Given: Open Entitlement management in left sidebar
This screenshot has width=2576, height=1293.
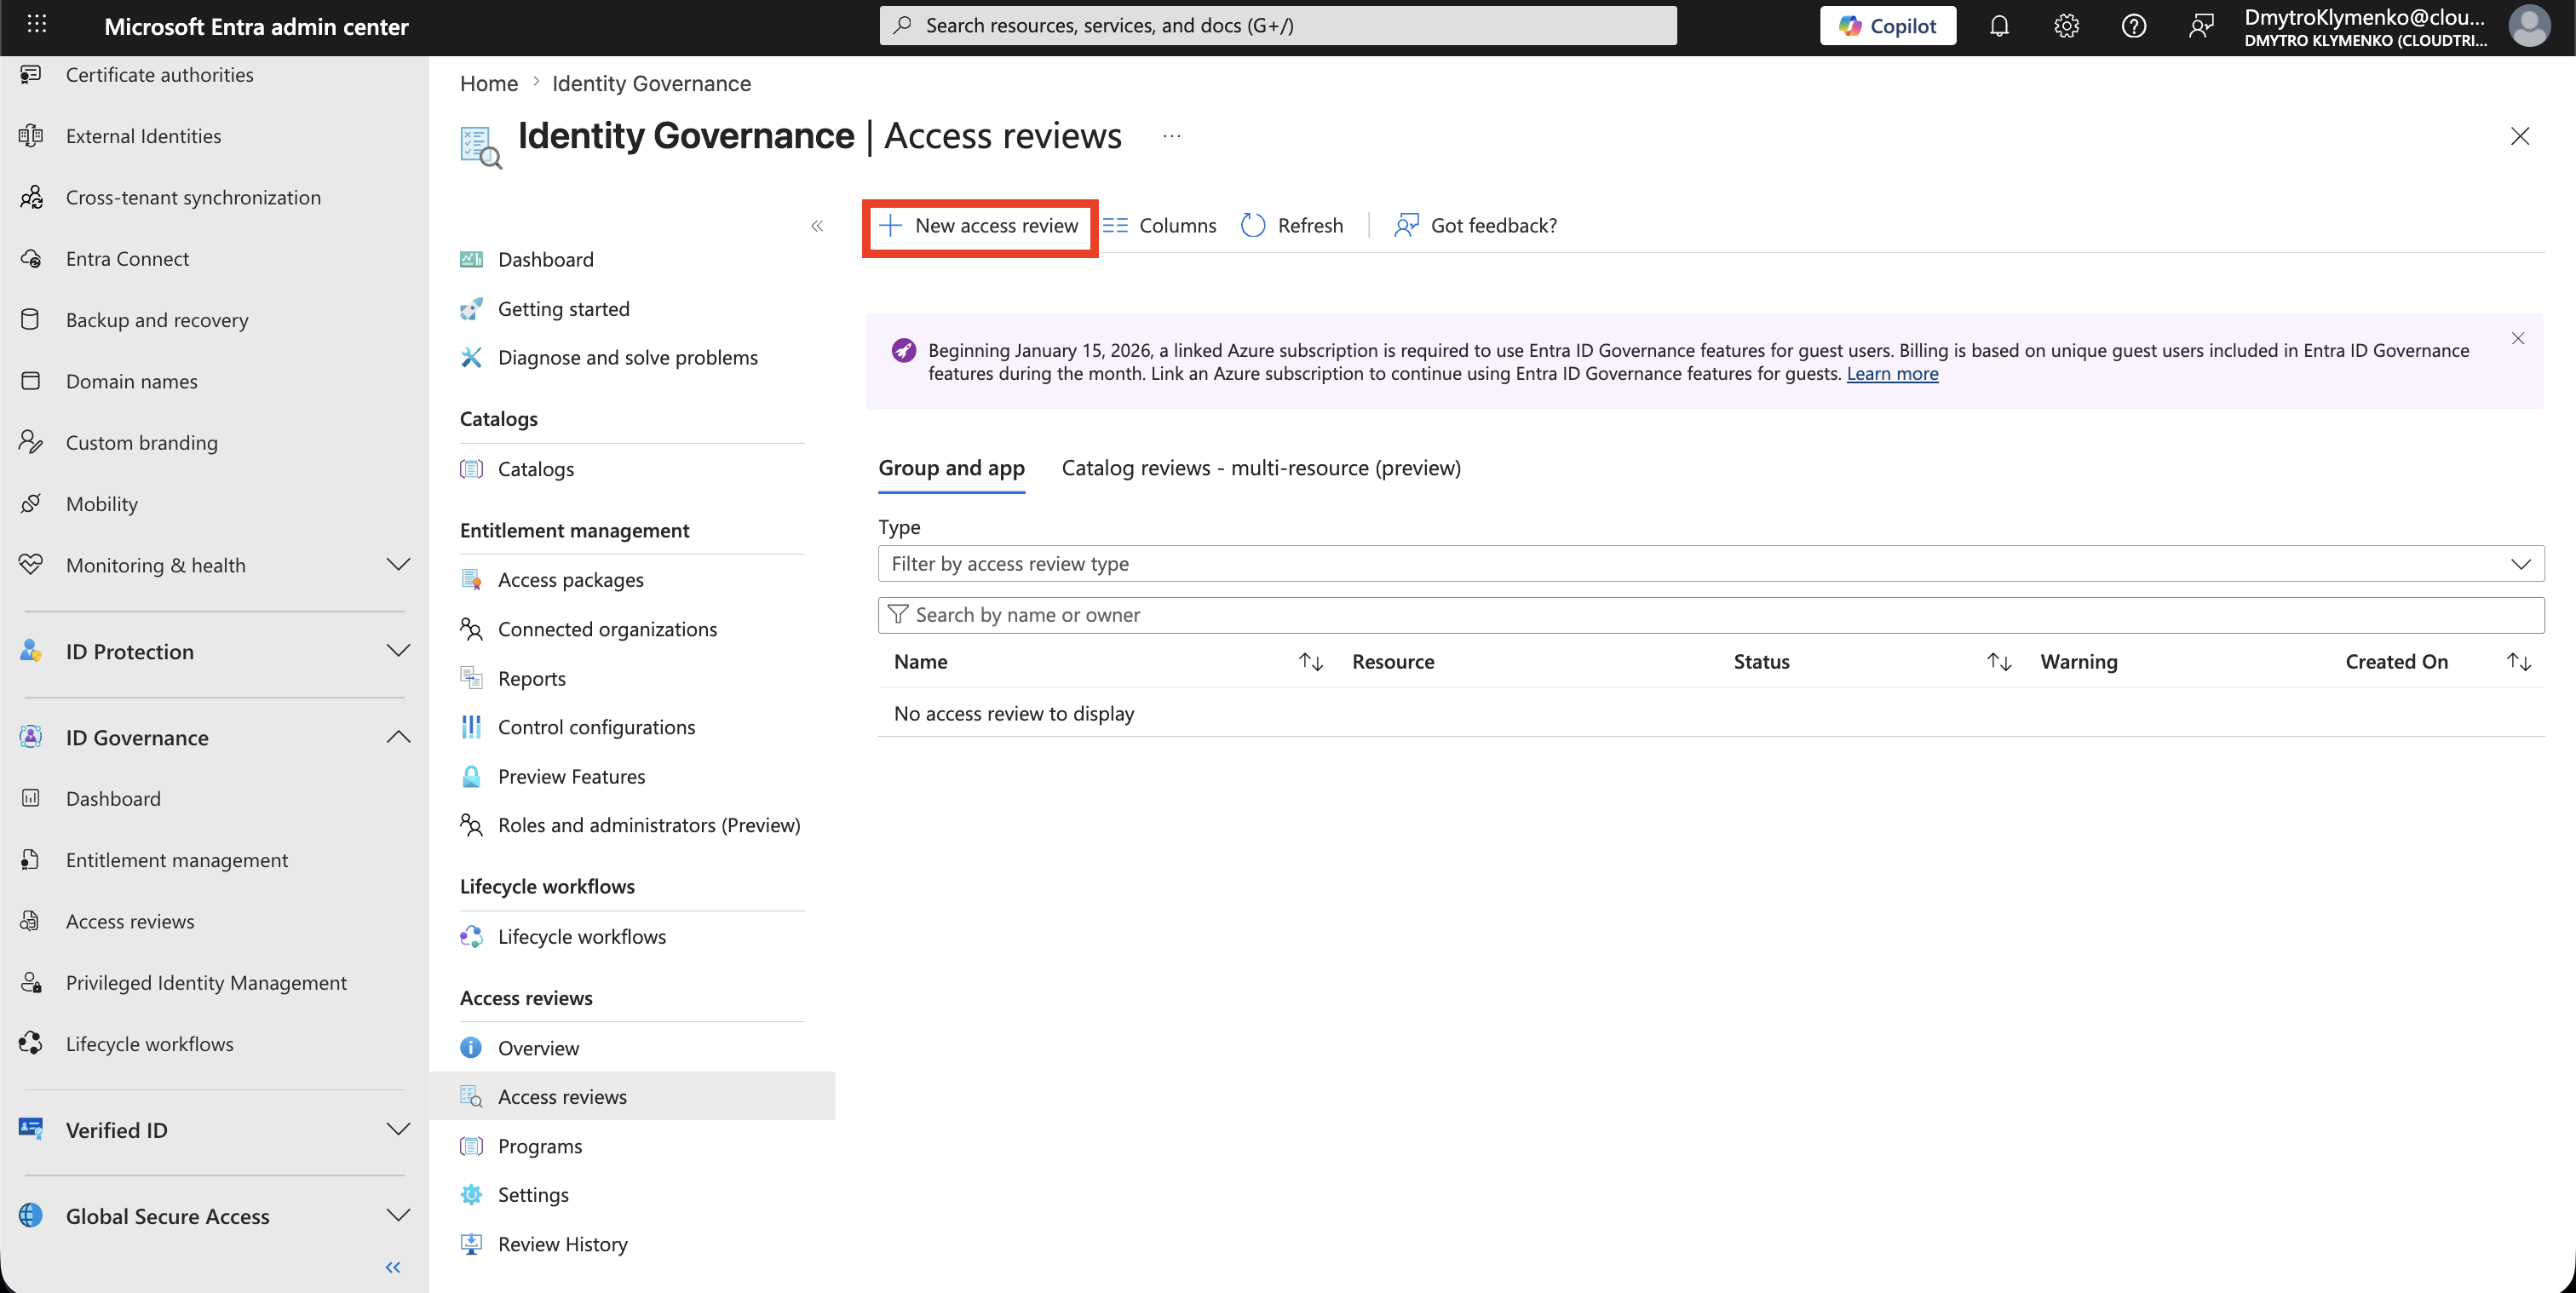Looking at the screenshot, I should (176, 860).
